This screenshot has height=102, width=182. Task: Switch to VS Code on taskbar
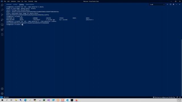[x=67, y=100]
